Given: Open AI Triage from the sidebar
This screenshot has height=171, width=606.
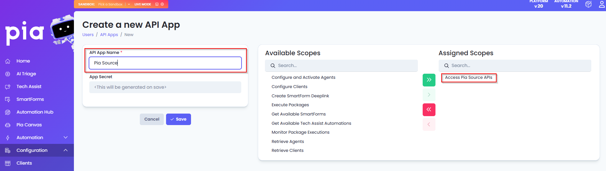Looking at the screenshot, I should pyautogui.click(x=26, y=74).
